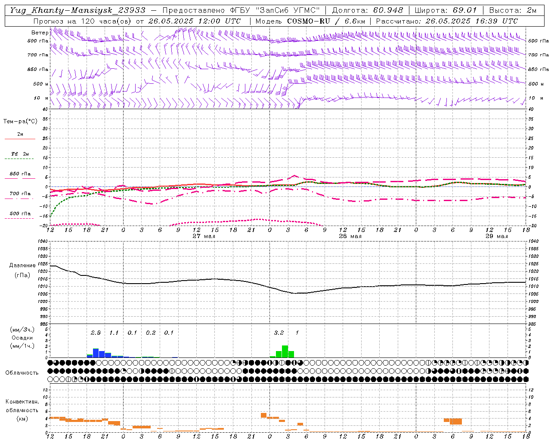Select the (мм/3ч.) precipitation unit label

(22, 330)
